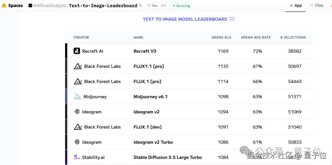The image size is (332, 165).
Task: Sort by the Arena ELO column header
Action: point(221,37)
